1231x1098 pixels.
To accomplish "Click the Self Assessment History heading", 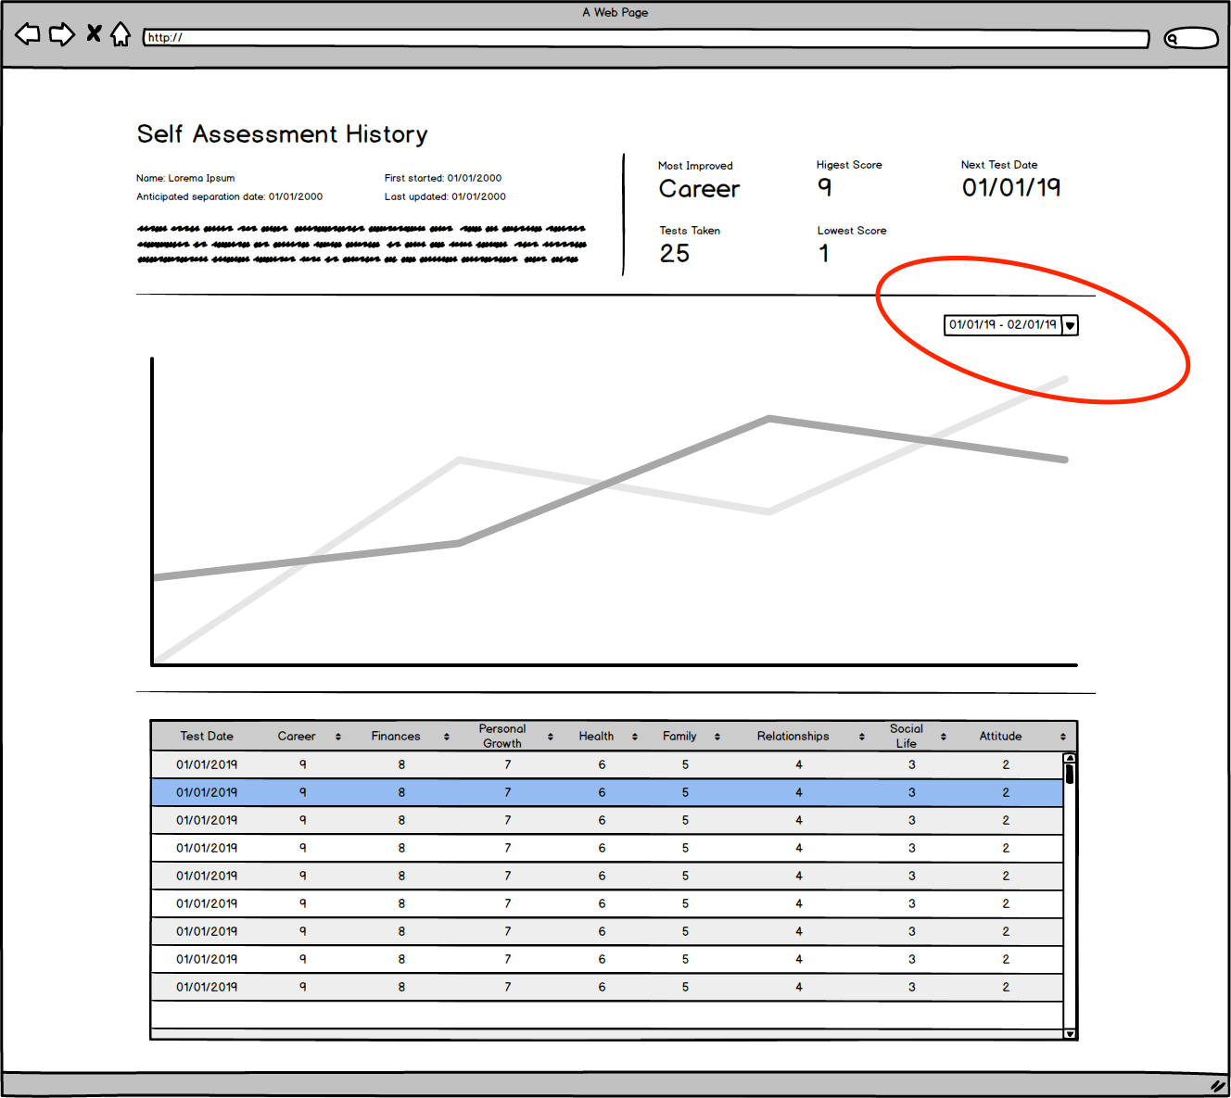I will point(283,134).
